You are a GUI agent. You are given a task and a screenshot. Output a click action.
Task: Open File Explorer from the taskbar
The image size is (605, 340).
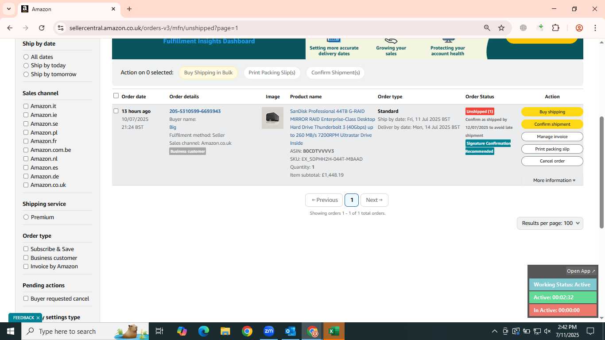click(225, 331)
